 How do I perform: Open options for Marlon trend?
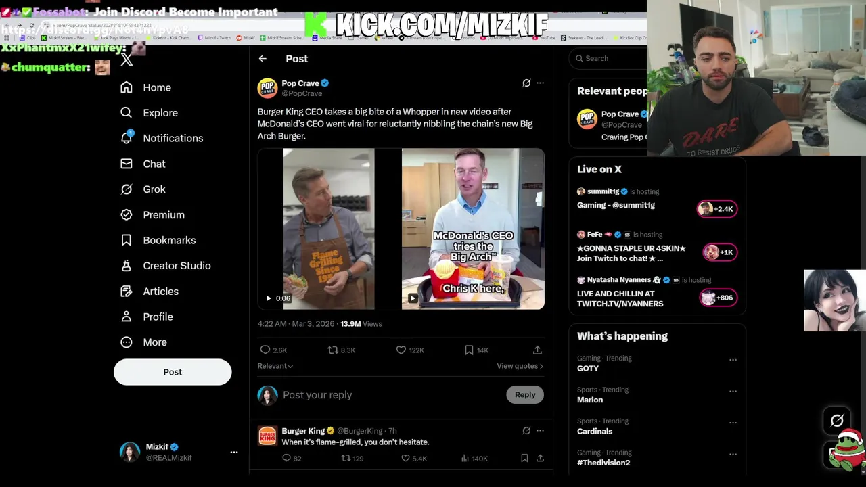733,391
